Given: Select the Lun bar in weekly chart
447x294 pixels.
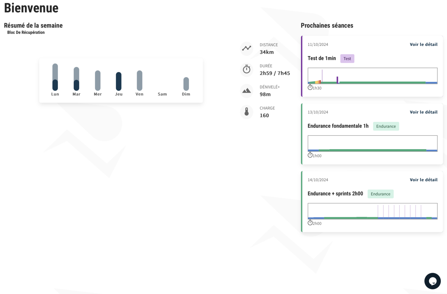Looking at the screenshot, I should [x=55, y=77].
